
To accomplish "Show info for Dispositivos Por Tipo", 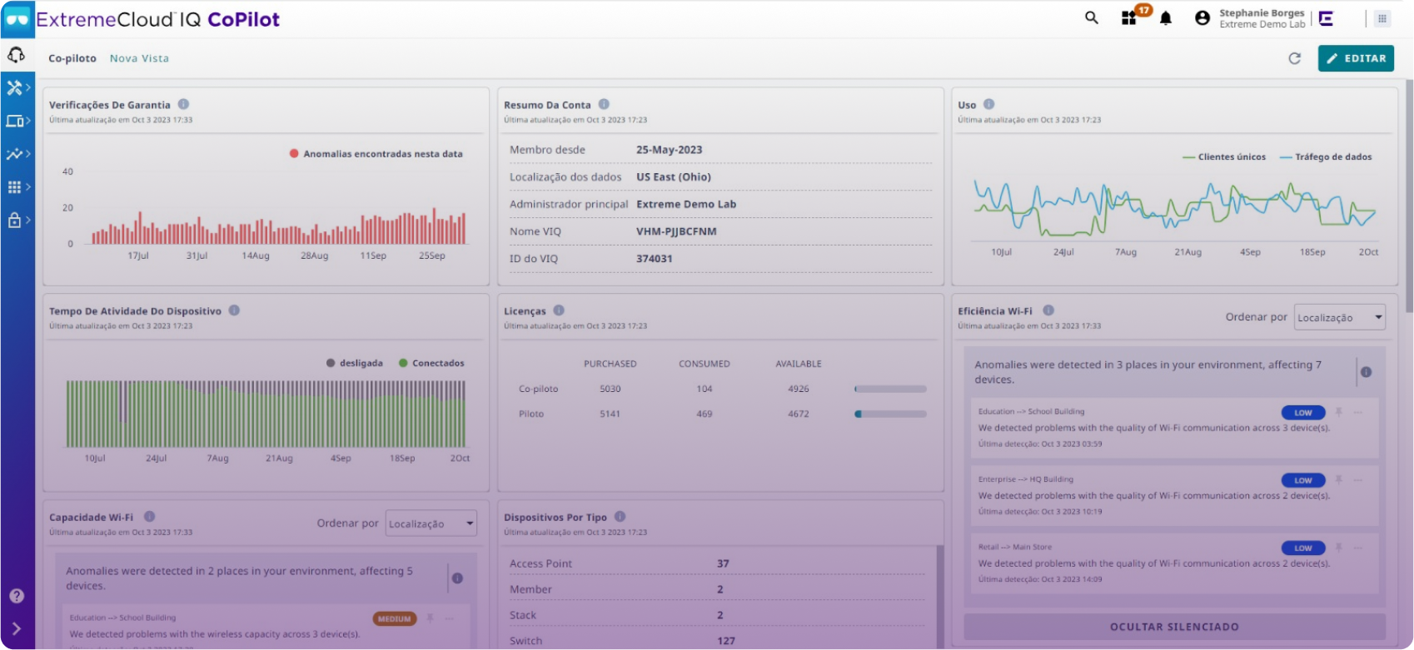I will 620,517.
